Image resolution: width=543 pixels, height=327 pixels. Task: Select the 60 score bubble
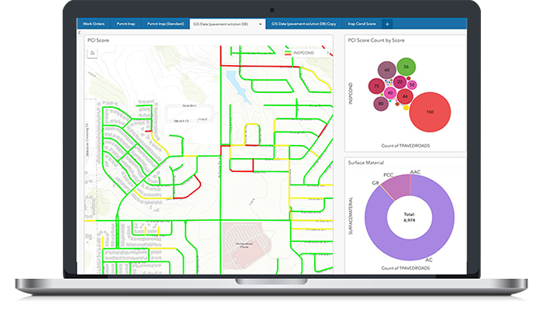point(386,71)
